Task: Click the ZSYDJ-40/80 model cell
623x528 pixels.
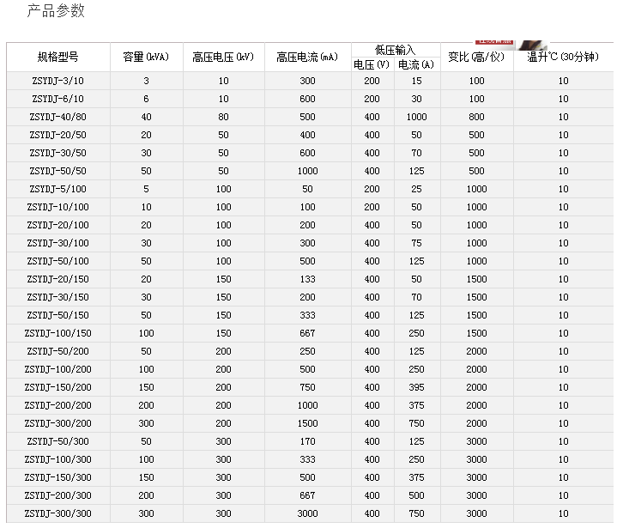Action: click(x=58, y=117)
